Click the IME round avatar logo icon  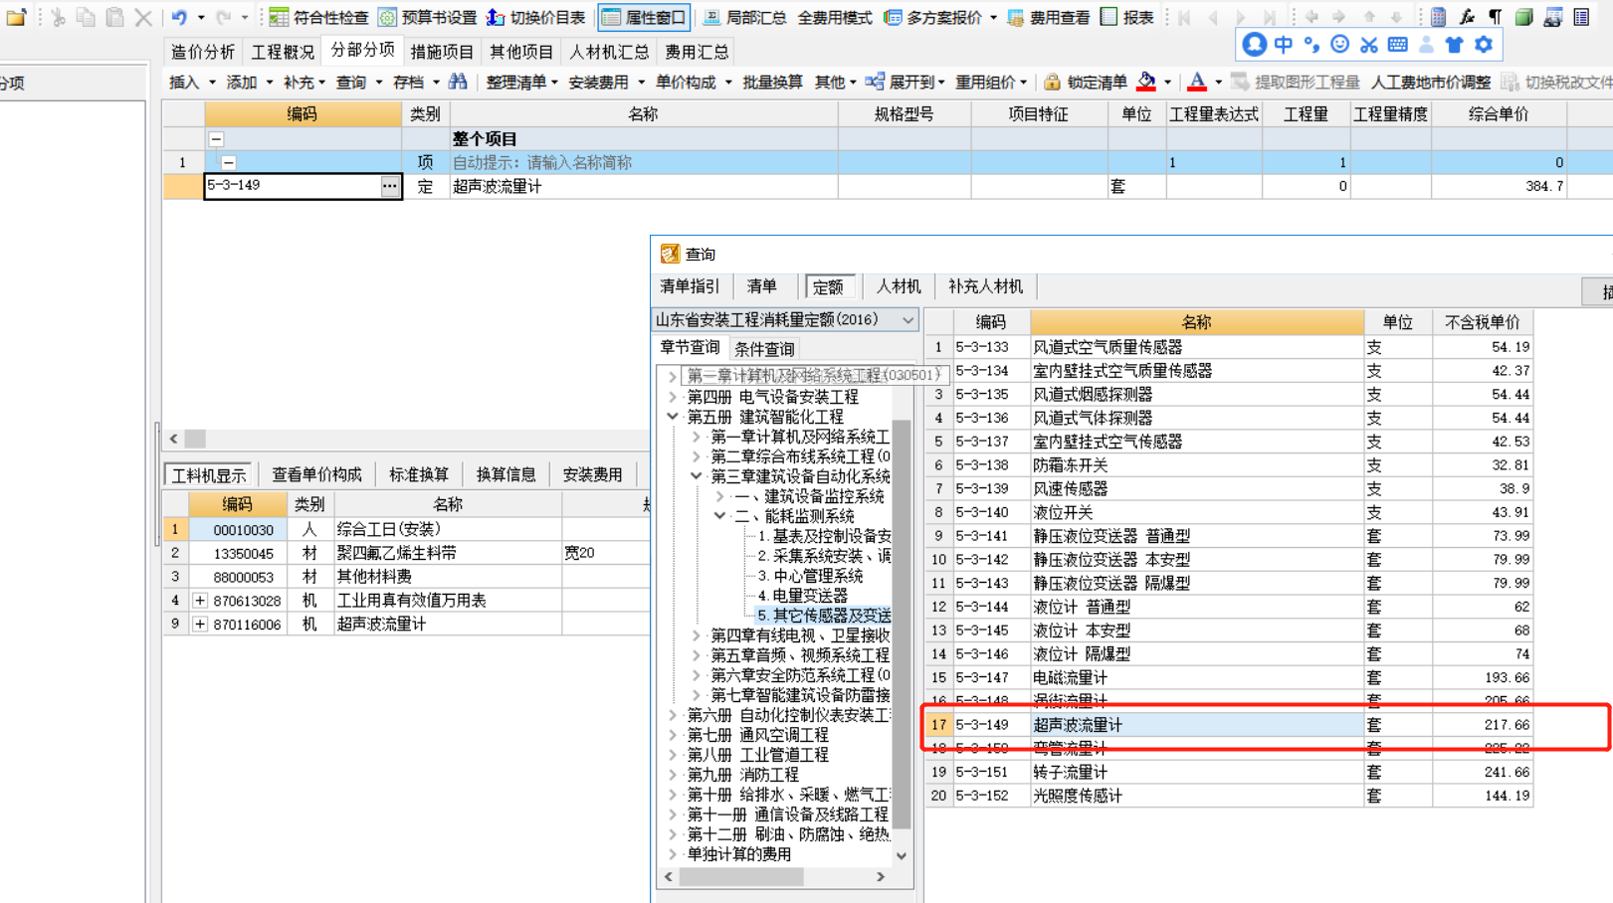(x=1255, y=44)
